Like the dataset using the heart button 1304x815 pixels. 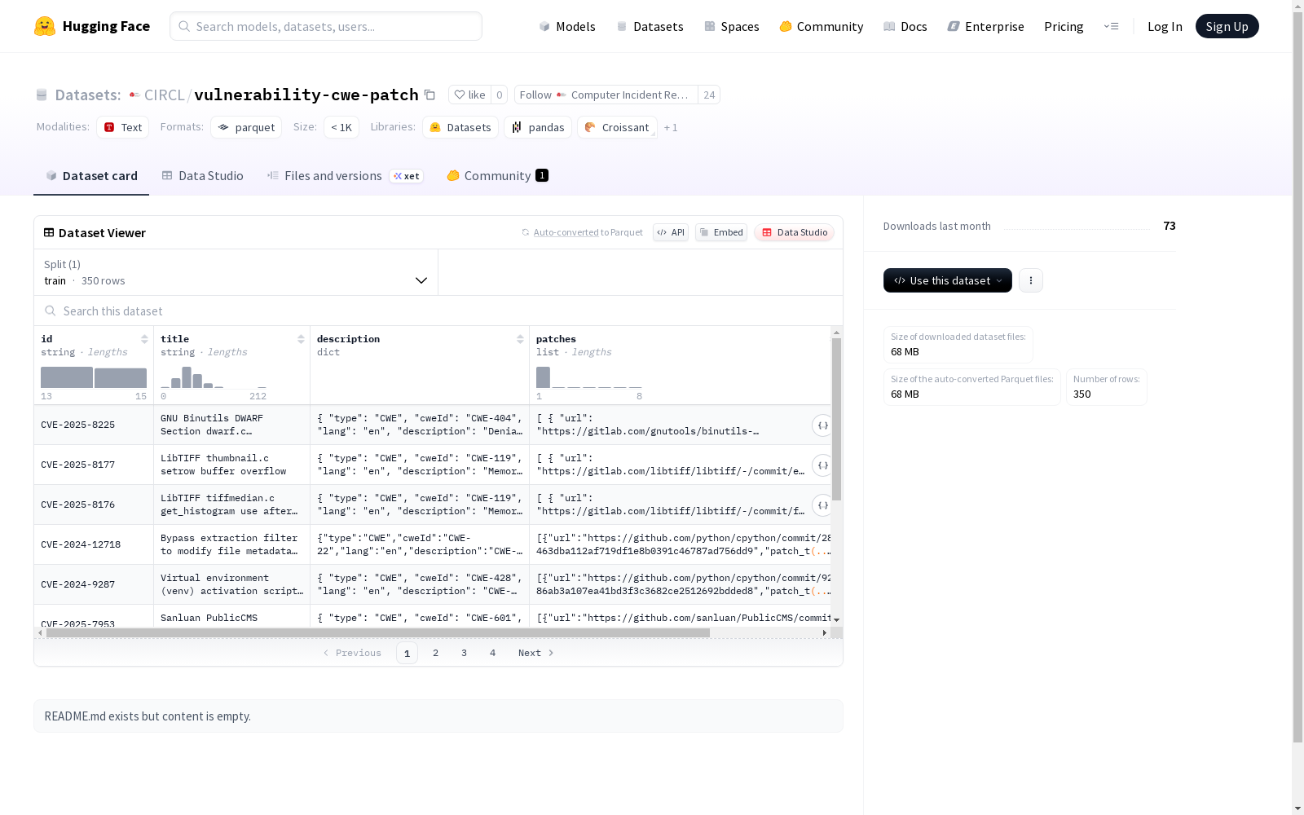click(x=470, y=95)
